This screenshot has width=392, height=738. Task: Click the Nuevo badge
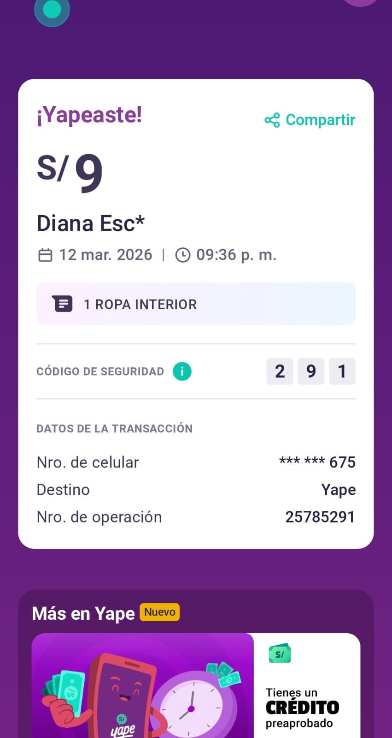pyautogui.click(x=159, y=612)
